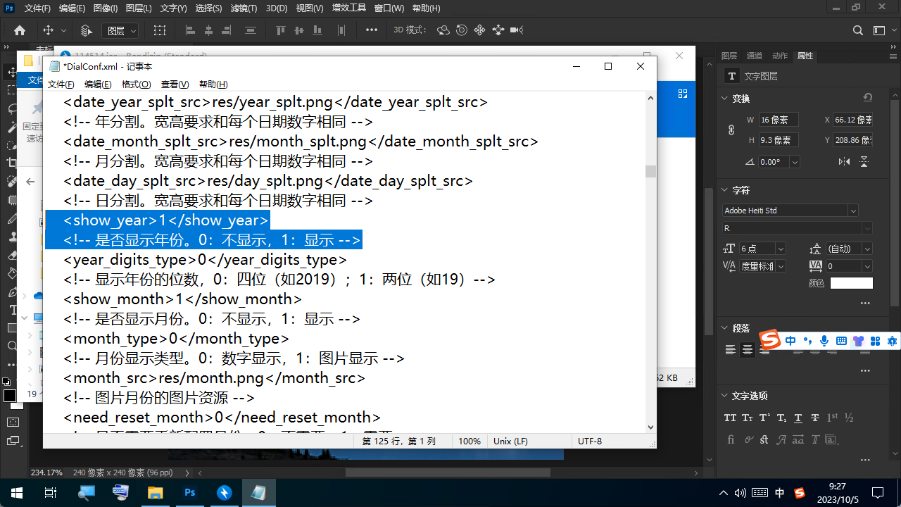901x507 pixels.
Task: Open the 6点 font size dropdown
Action: pyautogui.click(x=780, y=249)
